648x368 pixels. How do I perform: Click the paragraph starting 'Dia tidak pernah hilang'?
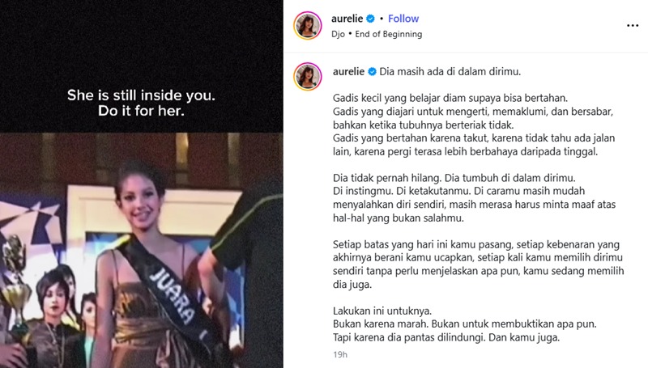475,198
